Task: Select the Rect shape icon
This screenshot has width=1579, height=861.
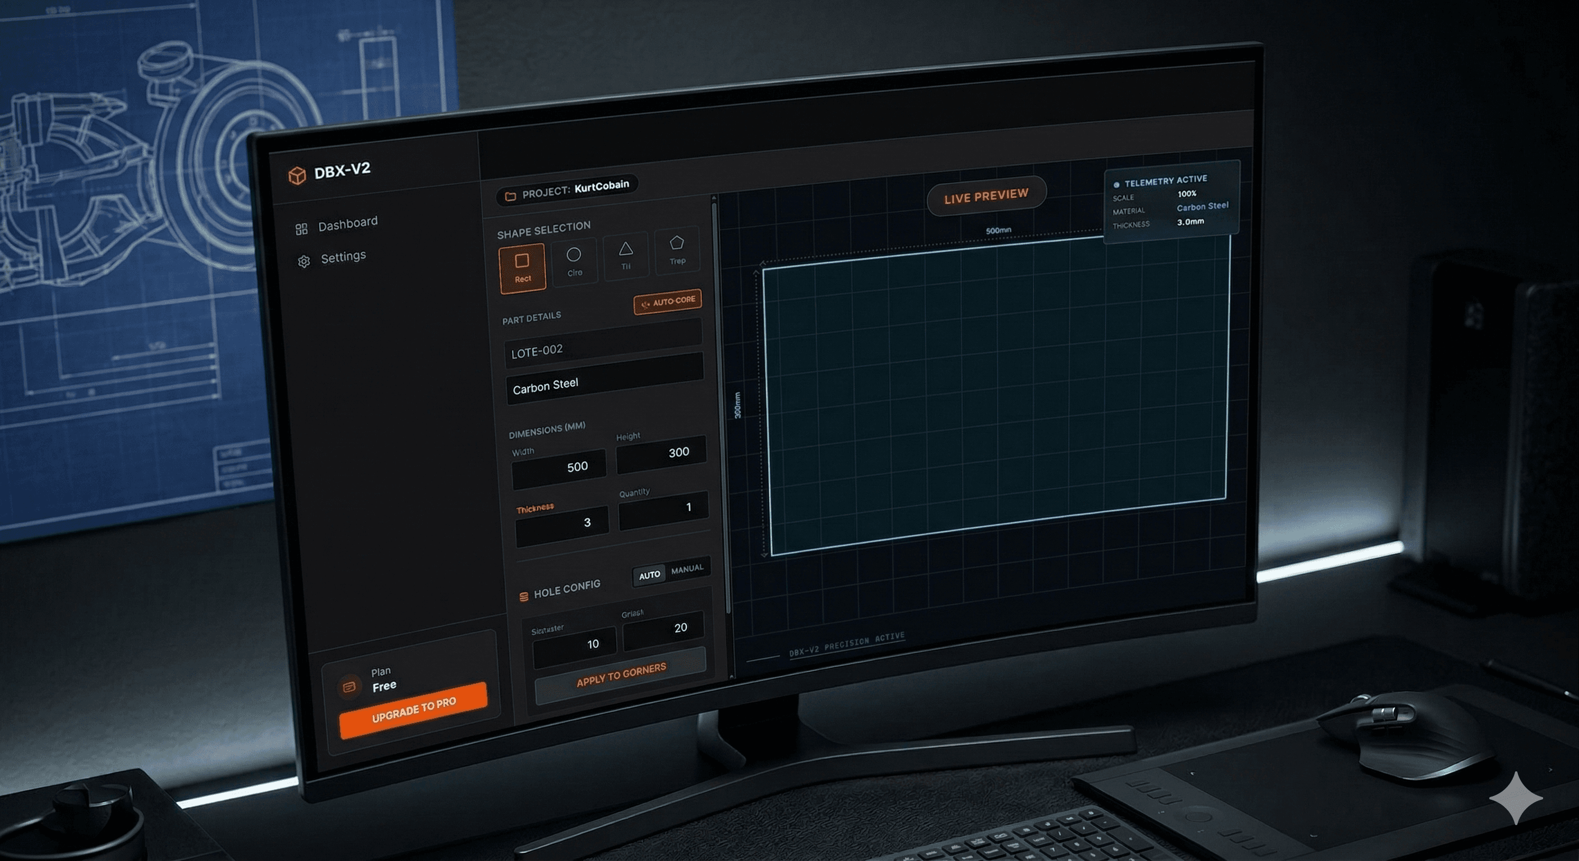Action: pos(521,262)
